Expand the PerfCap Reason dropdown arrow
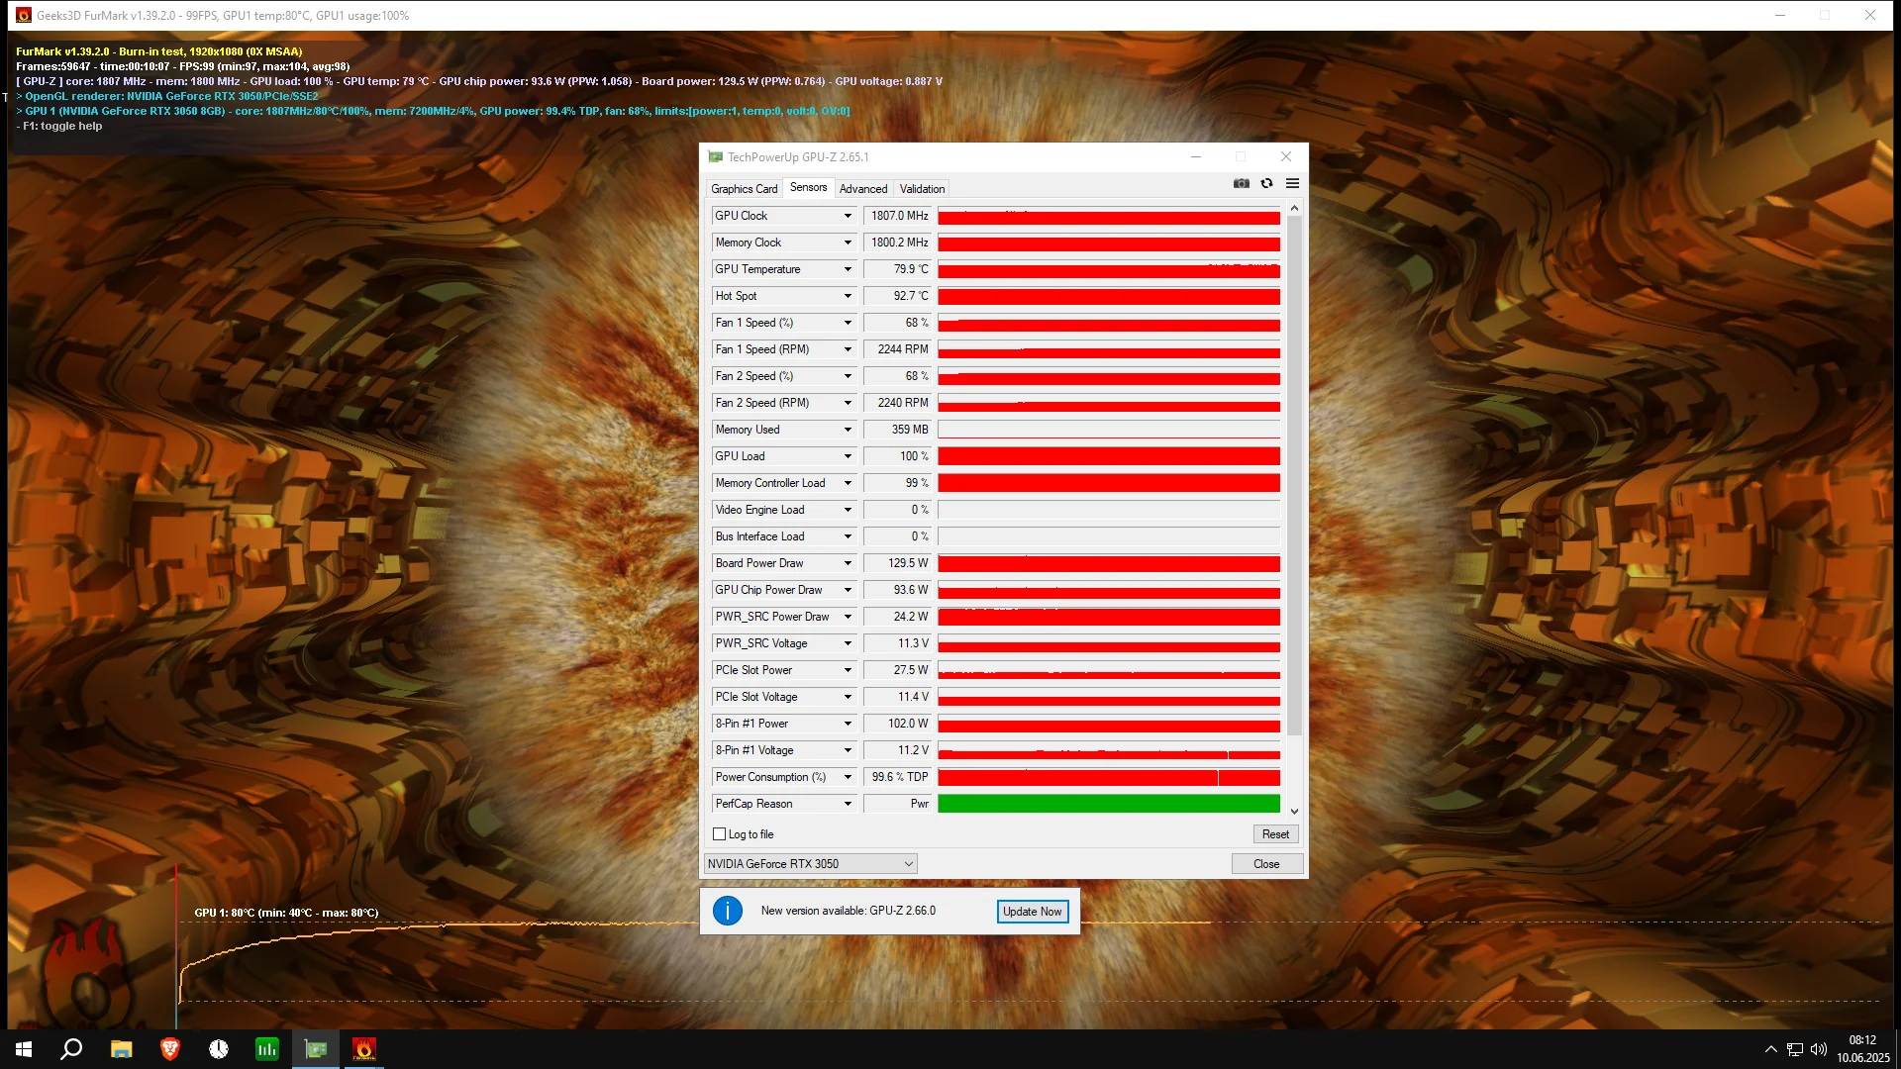The width and height of the screenshot is (1901, 1069). pos(848,804)
